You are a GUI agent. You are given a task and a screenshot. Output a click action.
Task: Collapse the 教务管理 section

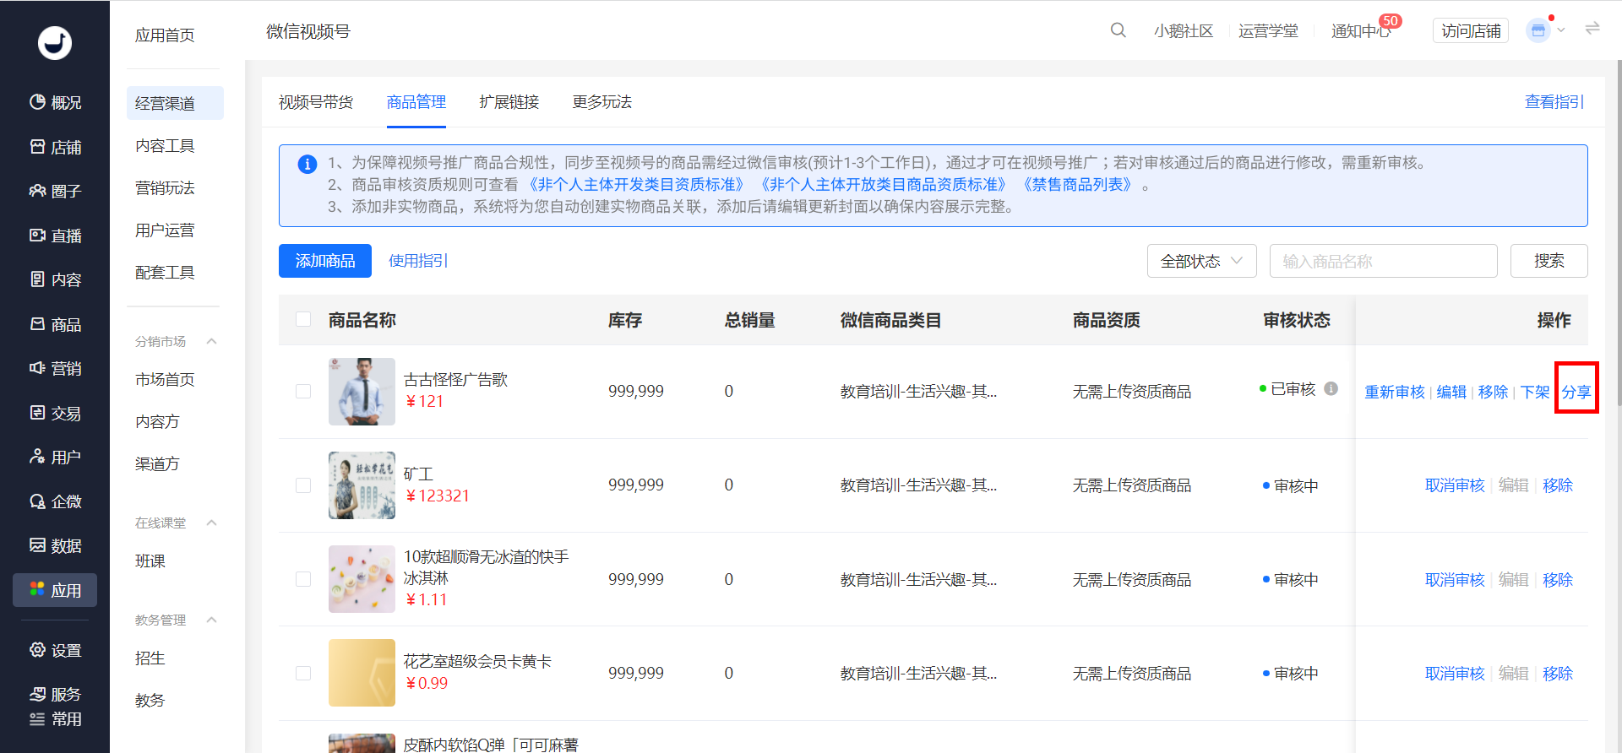coord(211,620)
